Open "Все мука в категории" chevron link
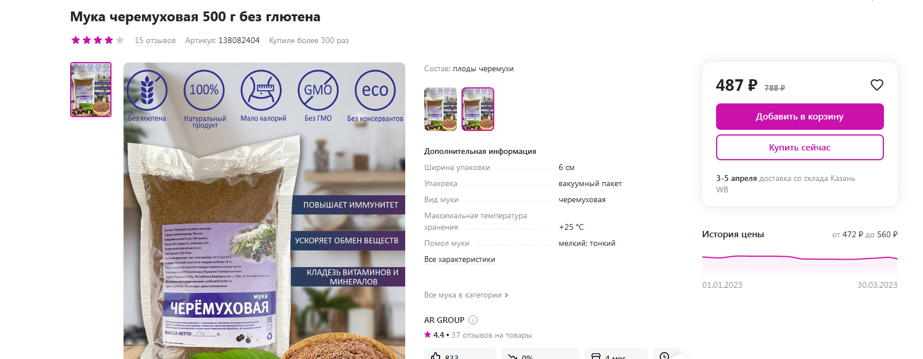Image resolution: width=923 pixels, height=359 pixels. (x=466, y=295)
